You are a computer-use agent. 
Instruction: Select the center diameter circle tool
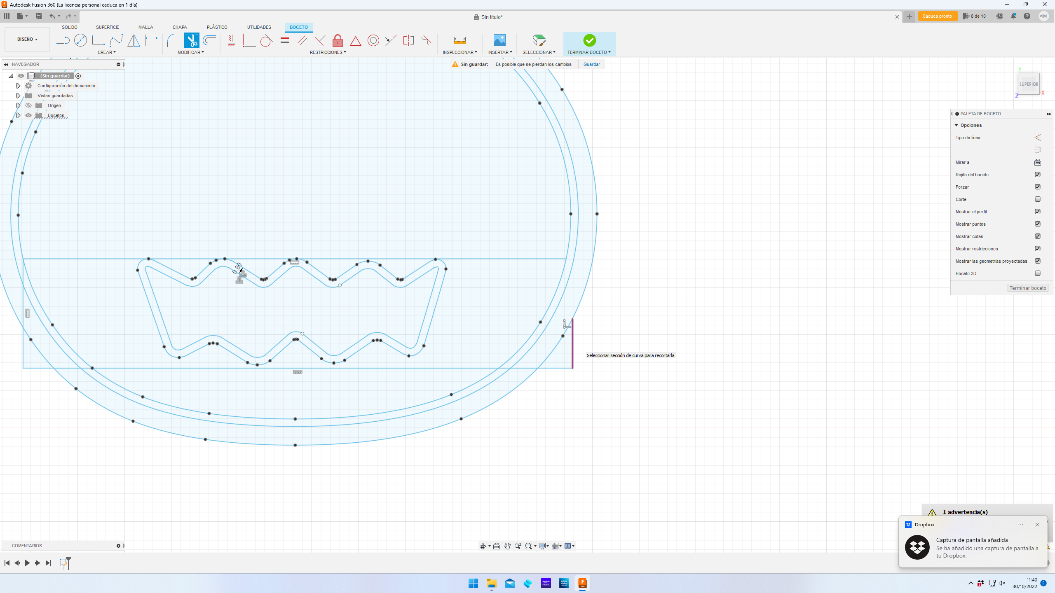pyautogui.click(x=80, y=40)
